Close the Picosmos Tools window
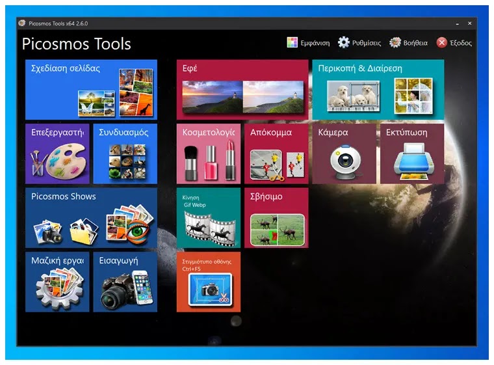Image resolution: width=494 pixels, height=365 pixels. click(469, 23)
